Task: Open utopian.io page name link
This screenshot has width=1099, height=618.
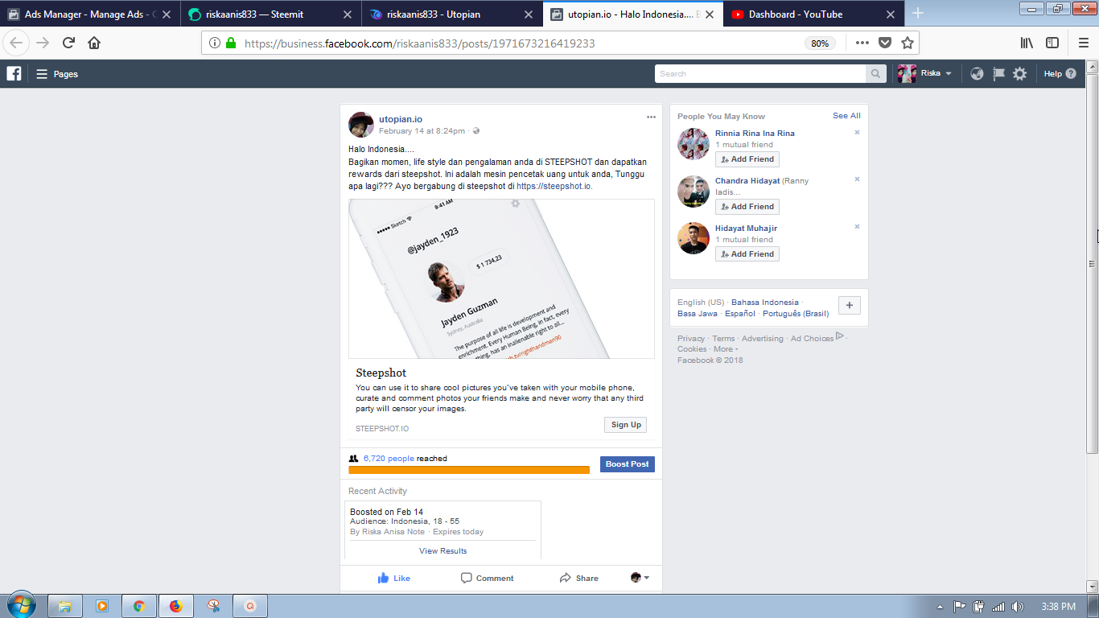Action: point(401,119)
